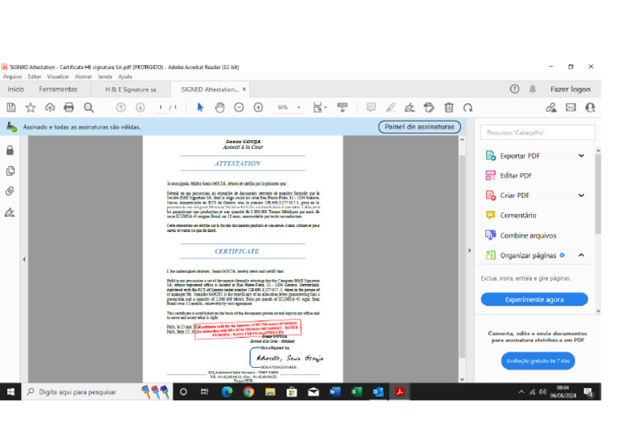Open Google Chrome from the taskbar

pos(248,392)
